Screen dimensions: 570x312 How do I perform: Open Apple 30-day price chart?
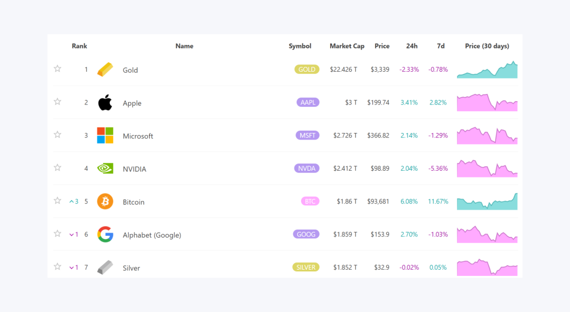tap(487, 102)
